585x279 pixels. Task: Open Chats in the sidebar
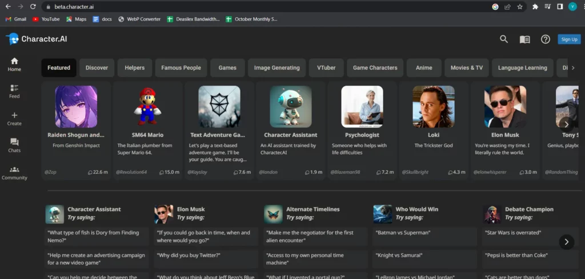click(14, 146)
